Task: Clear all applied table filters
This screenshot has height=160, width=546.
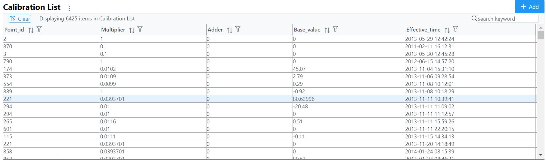Action: 20,19
